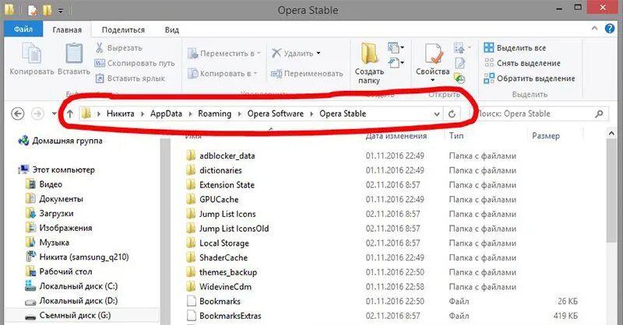Click Снять выделение
Screen dimensions: 623x325
[522, 63]
